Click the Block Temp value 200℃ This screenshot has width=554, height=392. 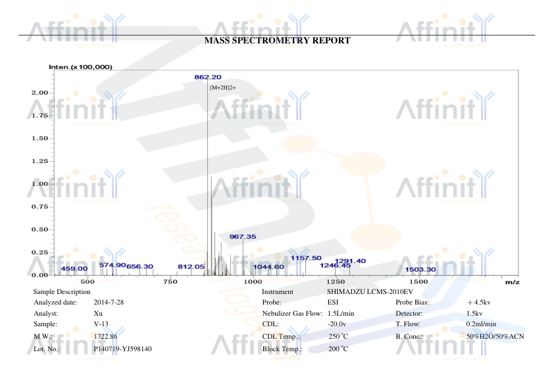338,349
